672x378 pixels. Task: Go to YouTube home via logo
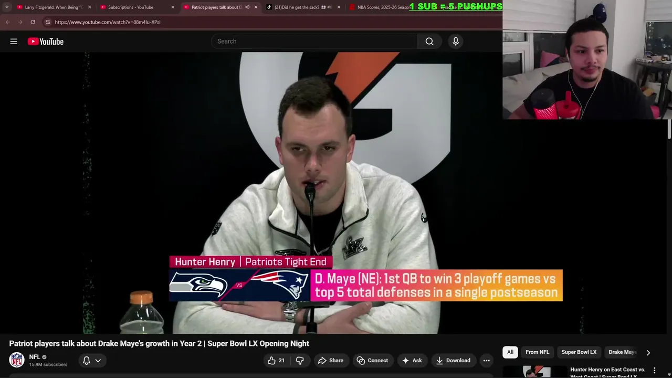pos(46,41)
